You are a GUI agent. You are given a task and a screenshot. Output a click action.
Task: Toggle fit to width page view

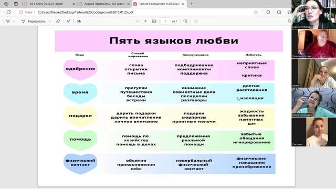tap(154, 21)
